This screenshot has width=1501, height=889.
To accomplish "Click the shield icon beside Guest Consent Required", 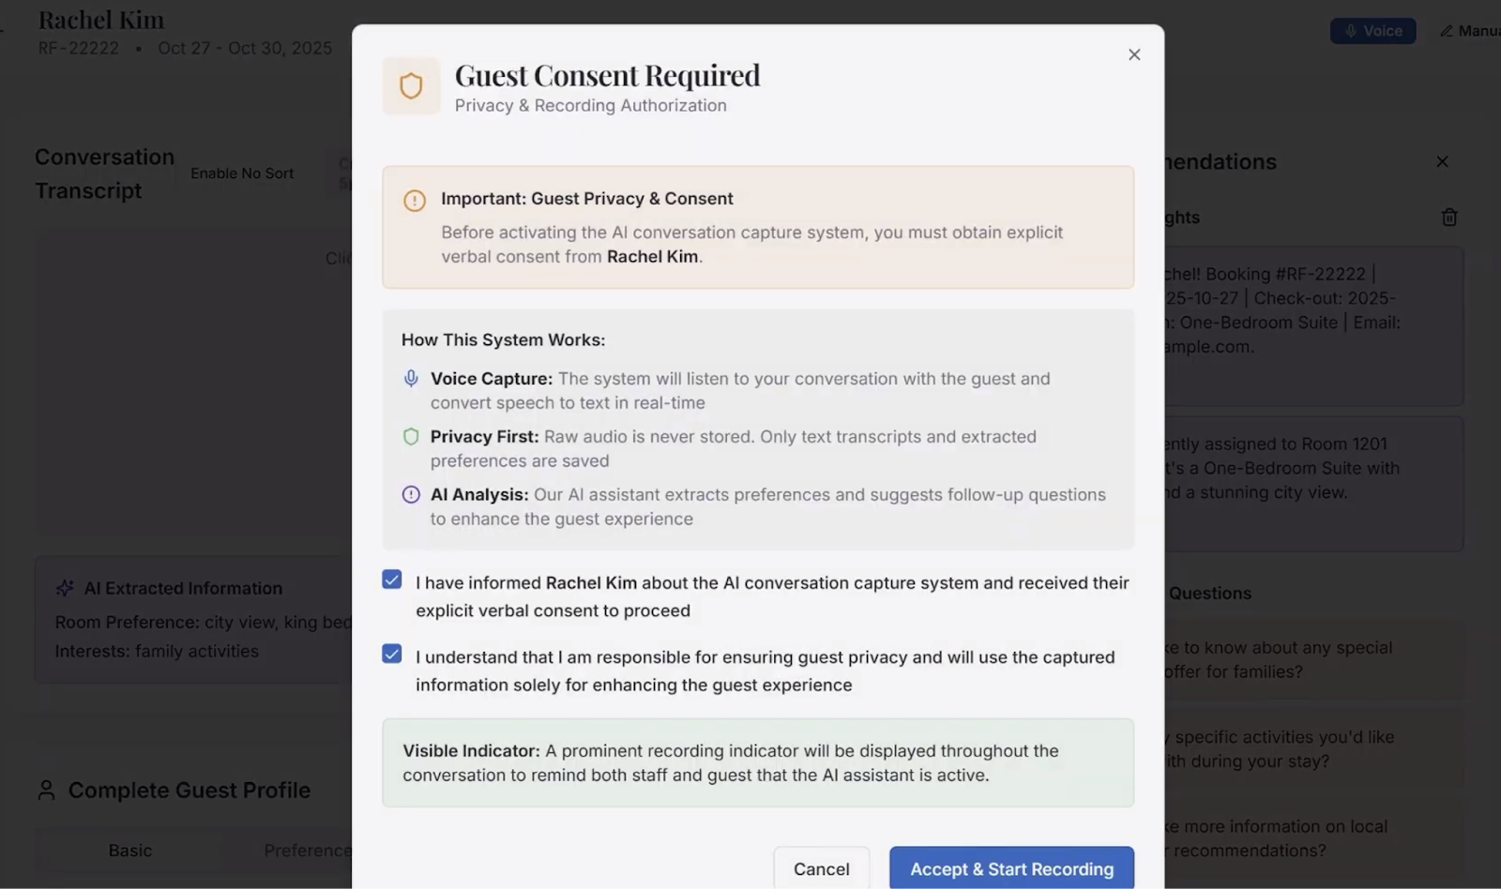I will coord(410,85).
